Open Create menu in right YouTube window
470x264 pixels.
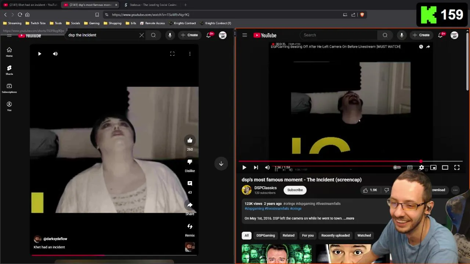coord(421,35)
